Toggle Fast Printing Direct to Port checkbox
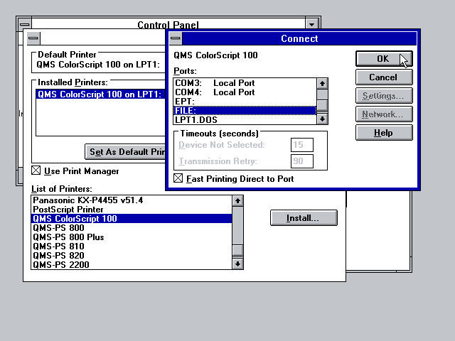 178,178
